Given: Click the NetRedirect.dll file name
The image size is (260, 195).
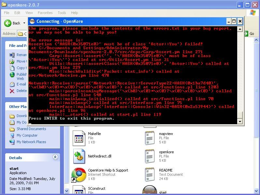Looking at the screenshot, I should (100, 156).
